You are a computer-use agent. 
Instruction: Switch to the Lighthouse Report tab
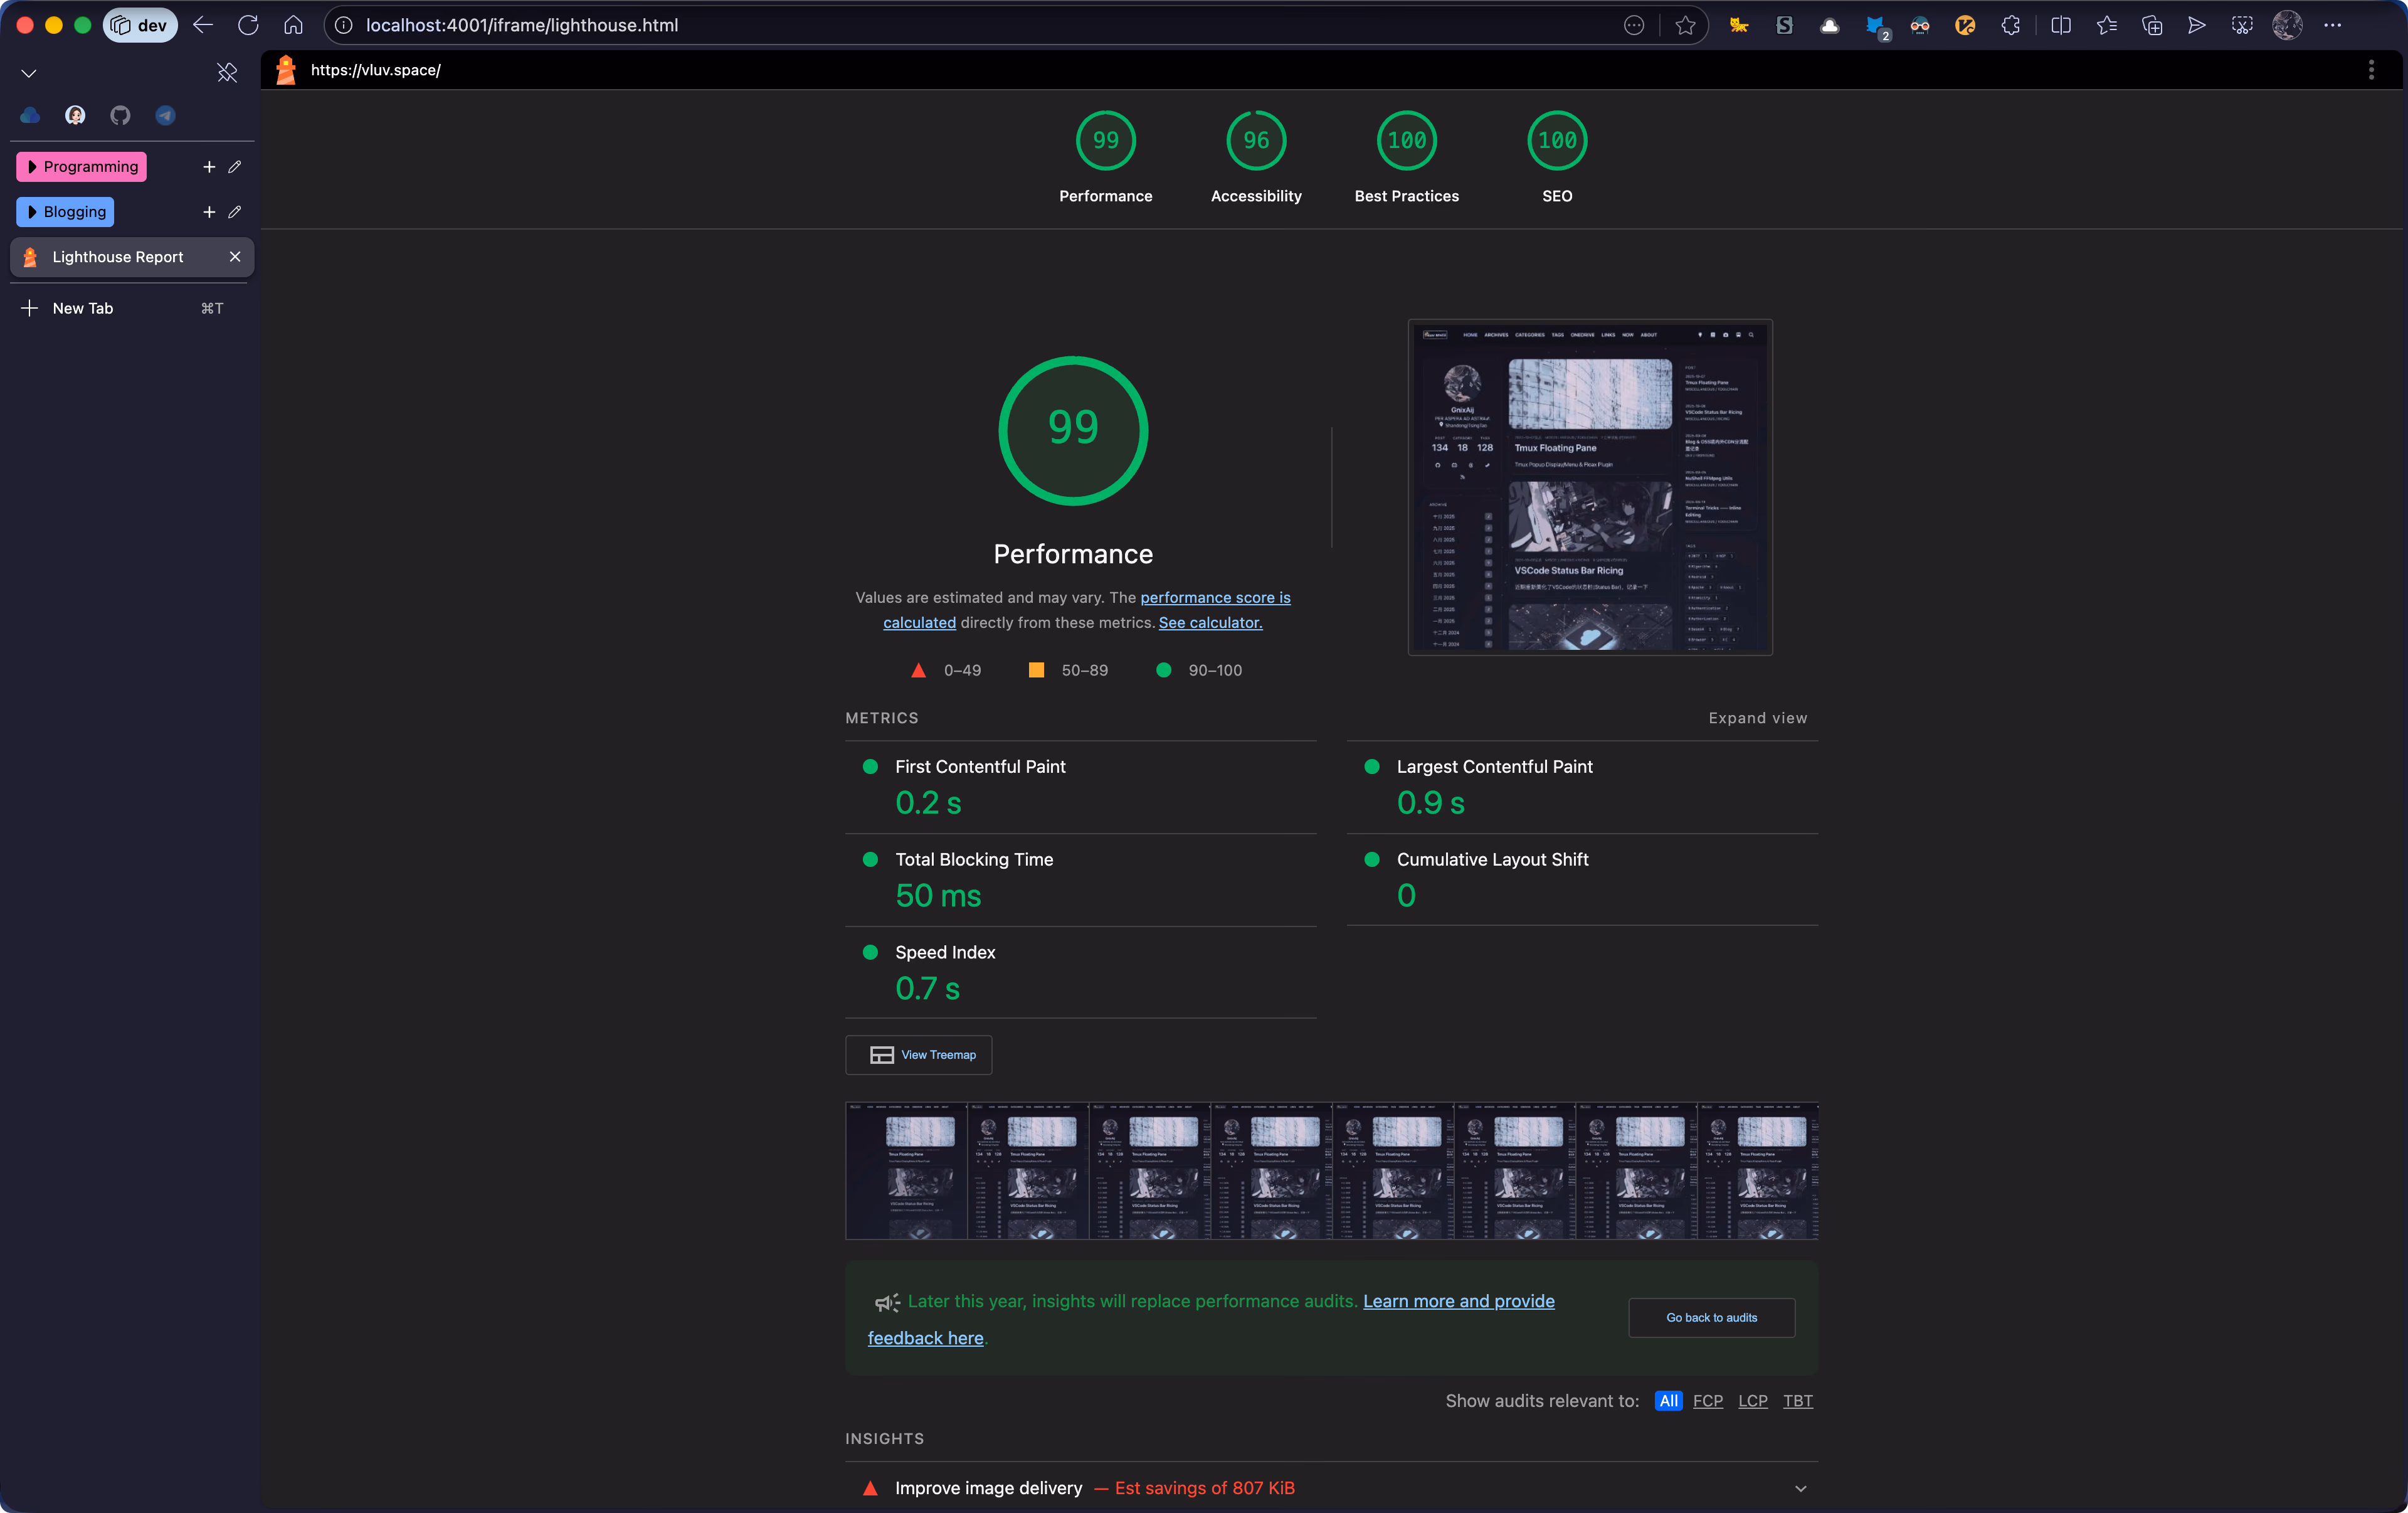[118, 257]
